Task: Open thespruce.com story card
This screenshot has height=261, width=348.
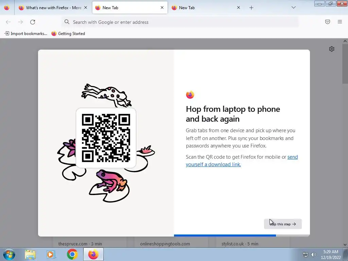Action: point(89,242)
